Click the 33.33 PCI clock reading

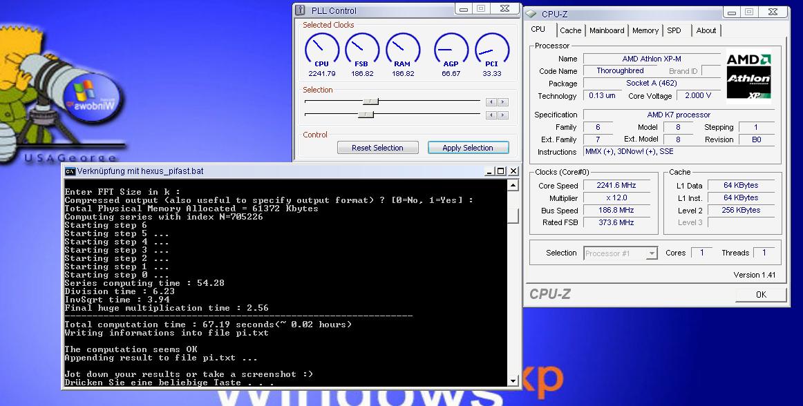pyautogui.click(x=491, y=74)
